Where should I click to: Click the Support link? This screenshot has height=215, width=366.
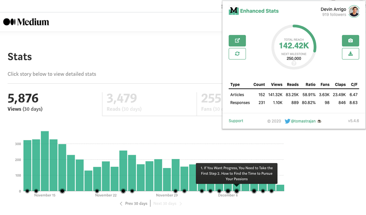click(x=236, y=121)
